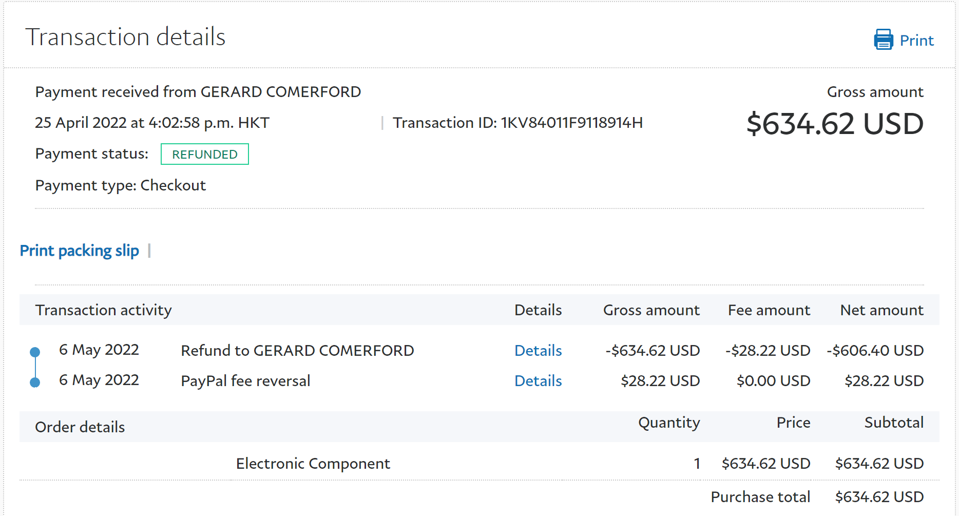Image resolution: width=959 pixels, height=516 pixels.
Task: Select the bottom timeline dot for fee reversal
Action: (35, 382)
